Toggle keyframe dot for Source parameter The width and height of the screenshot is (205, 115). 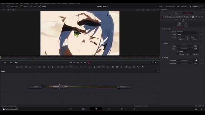coord(201,32)
